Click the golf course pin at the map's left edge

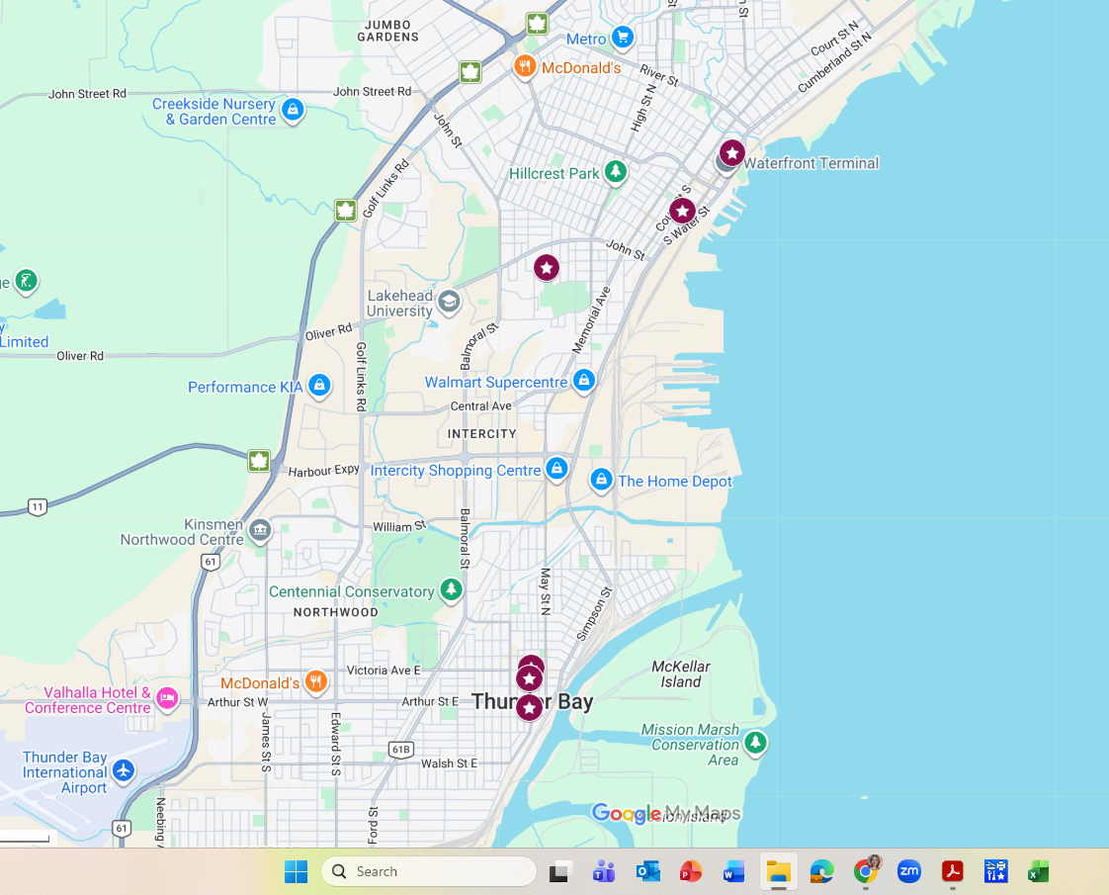click(x=26, y=281)
